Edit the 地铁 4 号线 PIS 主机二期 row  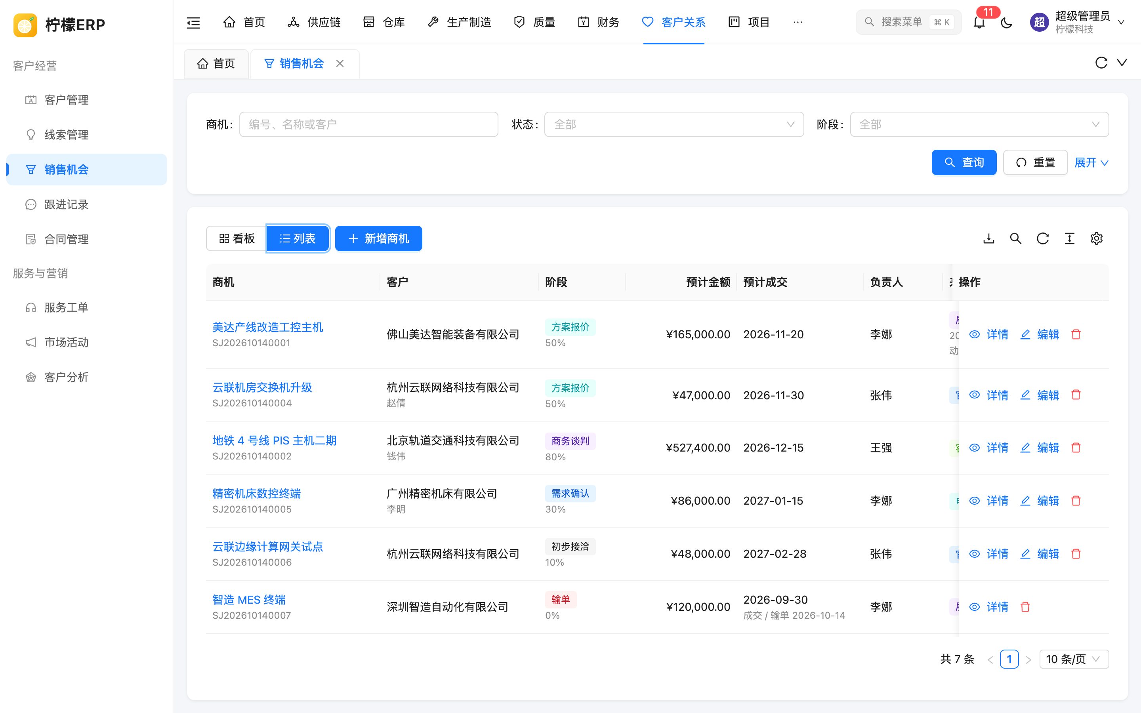coord(1040,448)
